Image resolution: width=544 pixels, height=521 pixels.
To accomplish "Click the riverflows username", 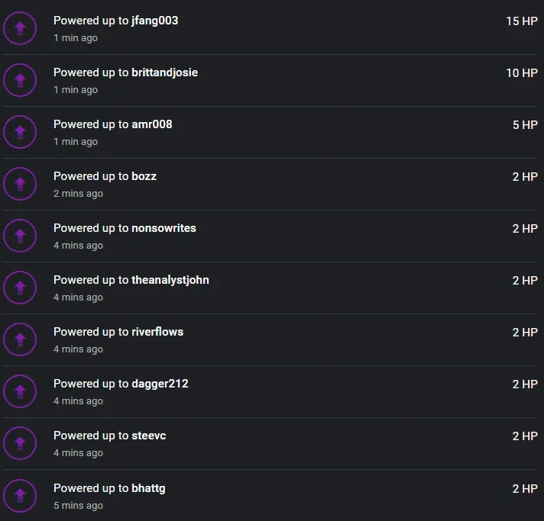I will (157, 332).
